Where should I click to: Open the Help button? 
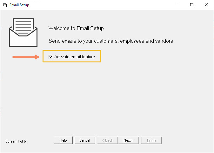63,140
